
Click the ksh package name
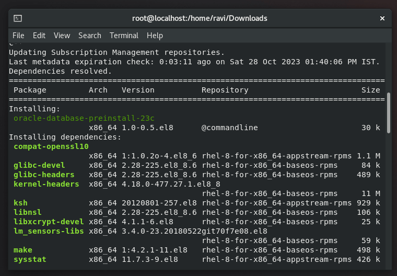[21, 203]
